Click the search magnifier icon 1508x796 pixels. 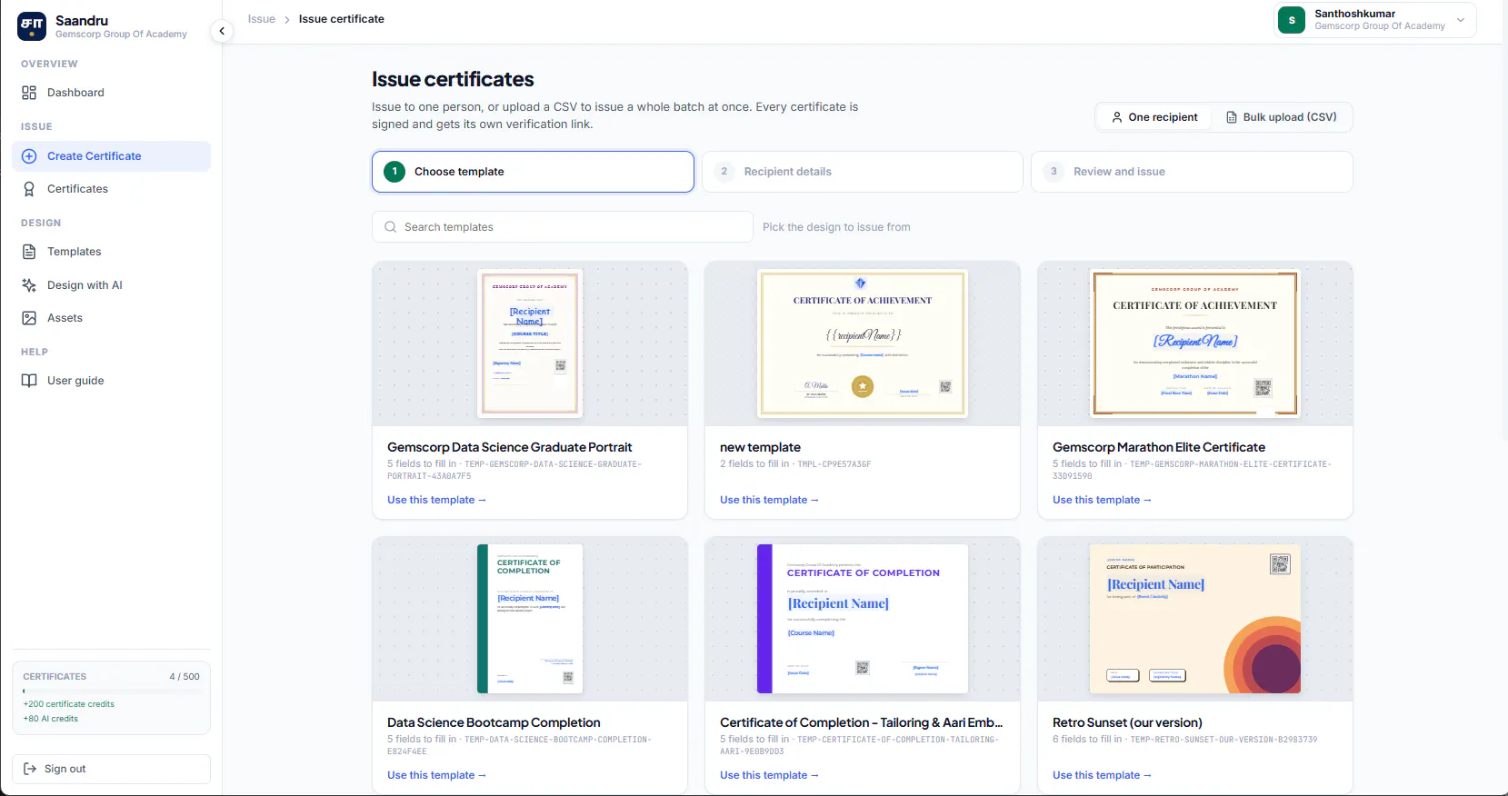pos(390,227)
